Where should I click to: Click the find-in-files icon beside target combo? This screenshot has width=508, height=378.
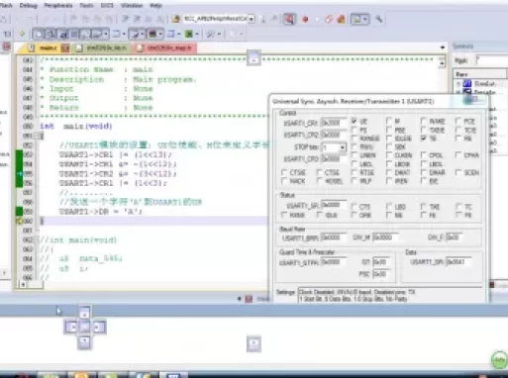pyautogui.click(x=262, y=19)
